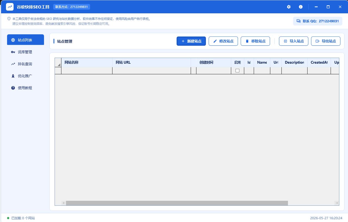Click the 网站 URL cell in the empty row
Viewport: 348px width, 222px height.
tap(152, 70)
